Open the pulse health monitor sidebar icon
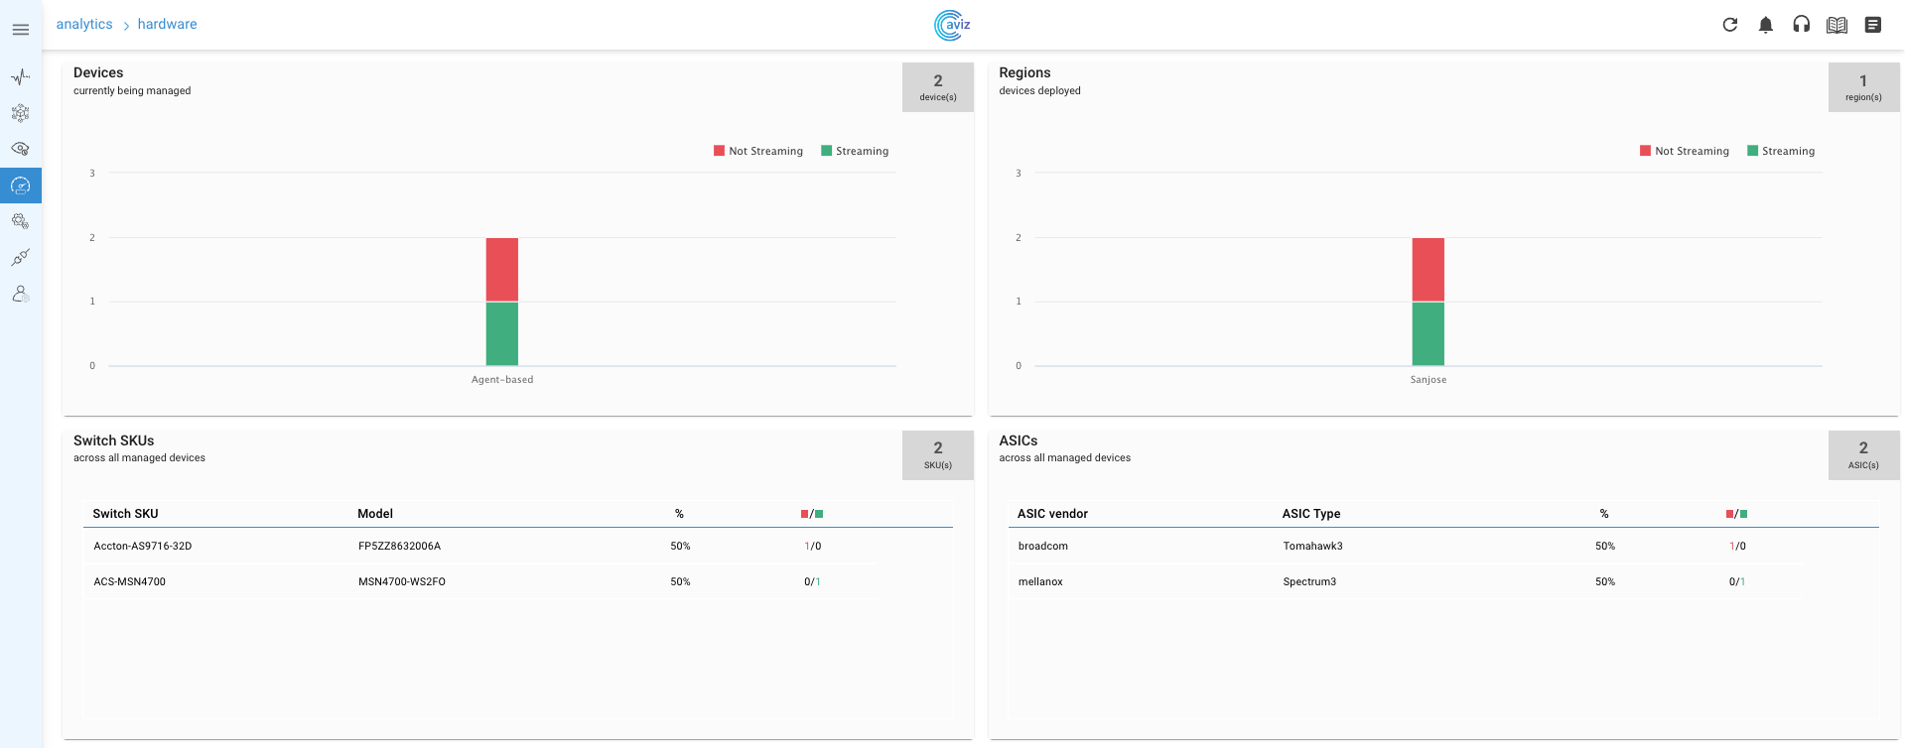The width and height of the screenshot is (1905, 748). (x=20, y=76)
